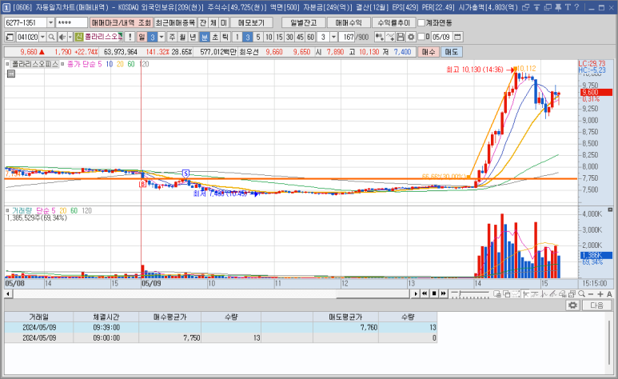
Task: Click the window layout icon before stock code
Action: (x=10, y=37)
